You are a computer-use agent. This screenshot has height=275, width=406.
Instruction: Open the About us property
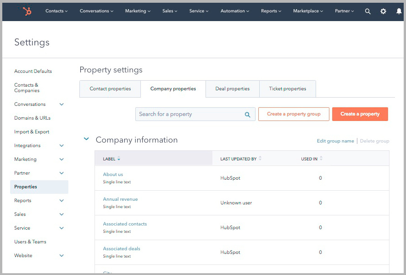coord(113,174)
